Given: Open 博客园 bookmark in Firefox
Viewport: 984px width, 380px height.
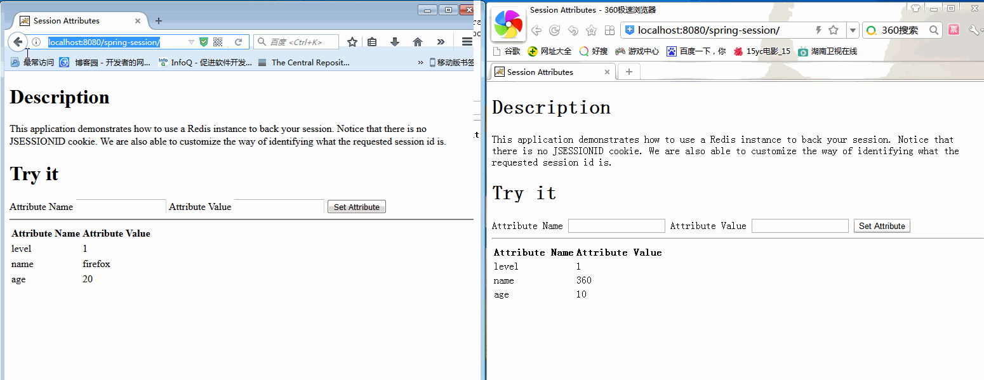Looking at the screenshot, I should point(105,62).
